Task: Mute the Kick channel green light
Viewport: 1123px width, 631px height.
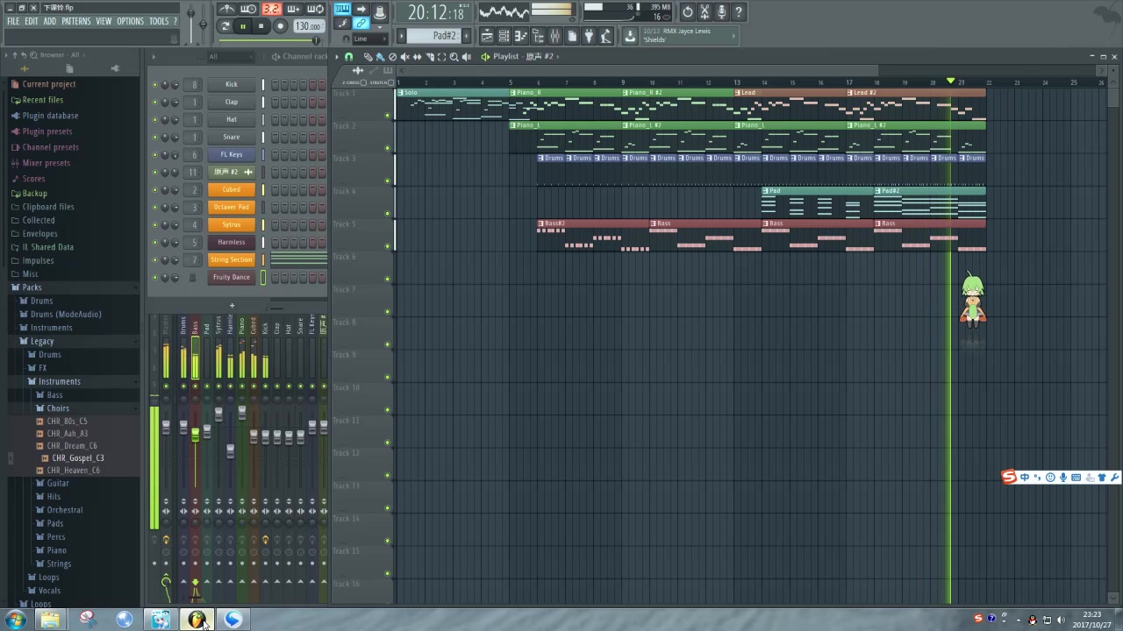Action: coord(155,85)
